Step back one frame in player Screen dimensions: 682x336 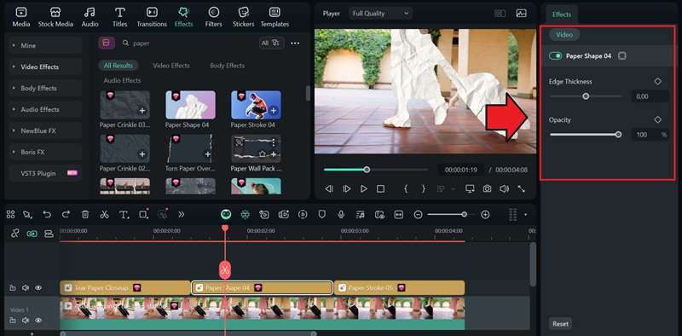329,188
